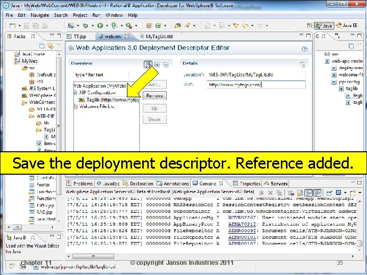Open the Display Selected Console dropdown arrow
367x275 pixels.
(x=345, y=193)
